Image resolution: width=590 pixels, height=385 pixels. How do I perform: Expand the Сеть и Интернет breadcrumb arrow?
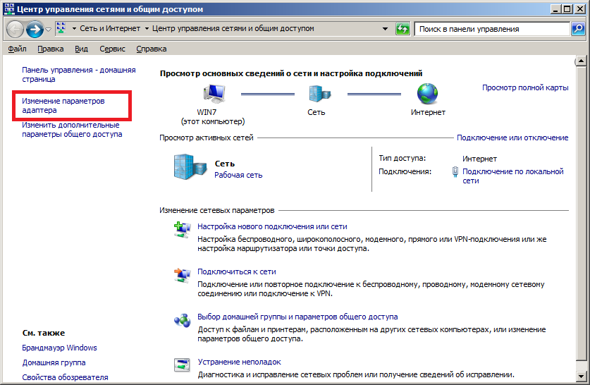click(x=147, y=30)
